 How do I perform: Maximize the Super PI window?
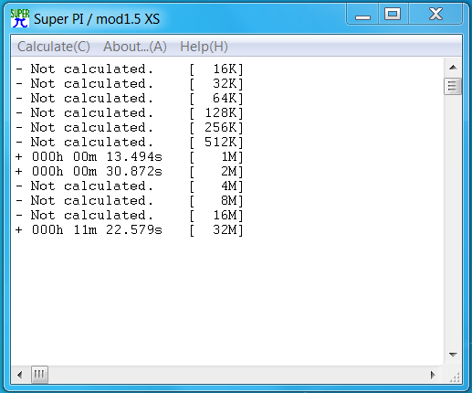click(393, 14)
